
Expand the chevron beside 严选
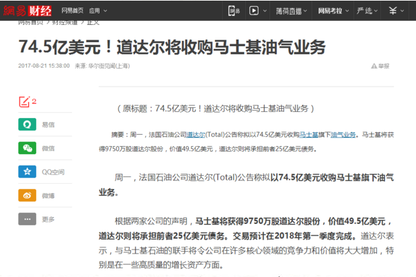tap(376, 11)
